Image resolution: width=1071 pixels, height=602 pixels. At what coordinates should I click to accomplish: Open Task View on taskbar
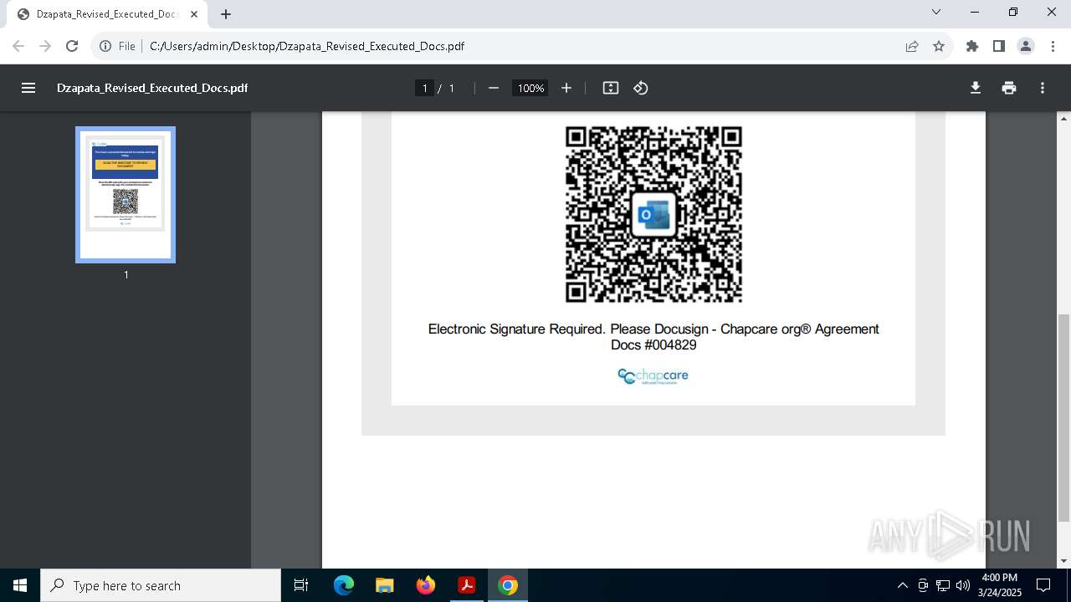click(301, 585)
